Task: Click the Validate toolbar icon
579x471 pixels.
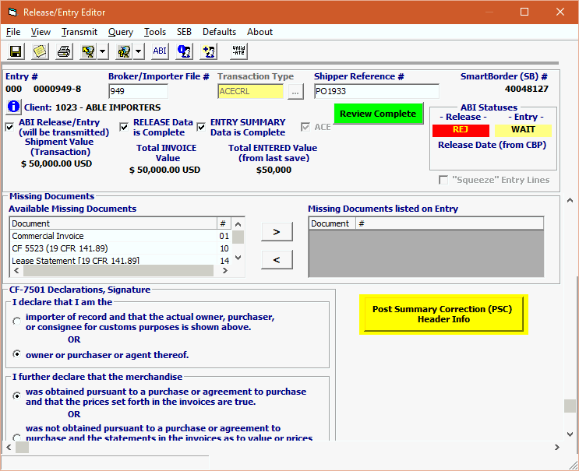Action: (x=239, y=51)
